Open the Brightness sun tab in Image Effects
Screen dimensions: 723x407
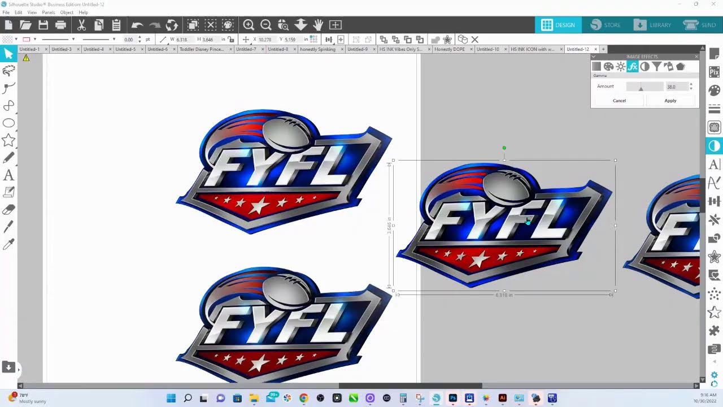[621, 67]
